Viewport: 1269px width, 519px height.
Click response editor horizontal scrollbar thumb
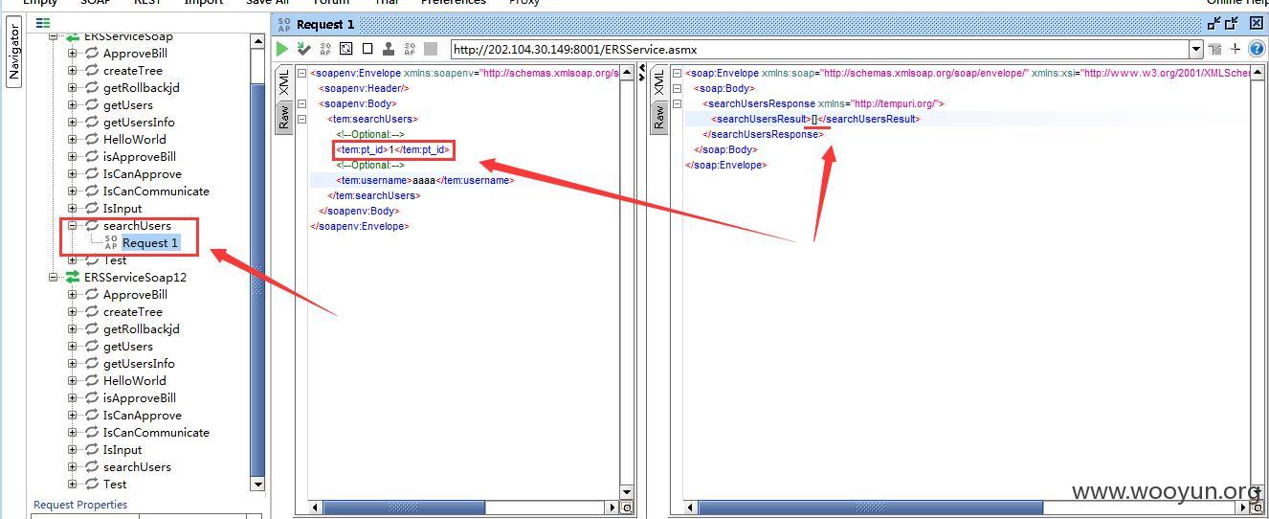click(869, 508)
